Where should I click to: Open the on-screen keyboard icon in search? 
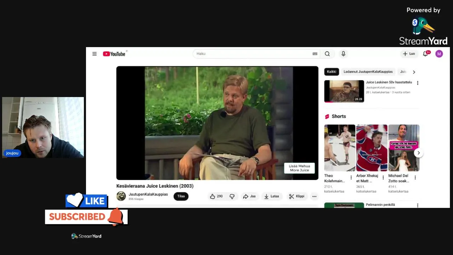(x=315, y=54)
